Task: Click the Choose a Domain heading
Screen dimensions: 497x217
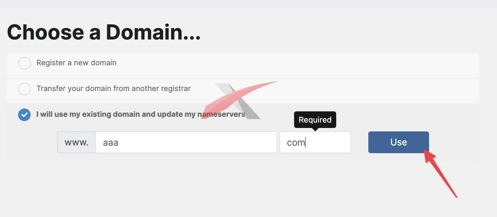Action: 104,32
